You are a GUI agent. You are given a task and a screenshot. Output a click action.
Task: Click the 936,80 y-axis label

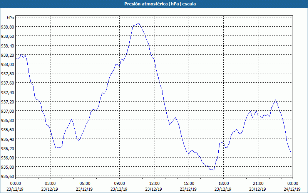7,120
